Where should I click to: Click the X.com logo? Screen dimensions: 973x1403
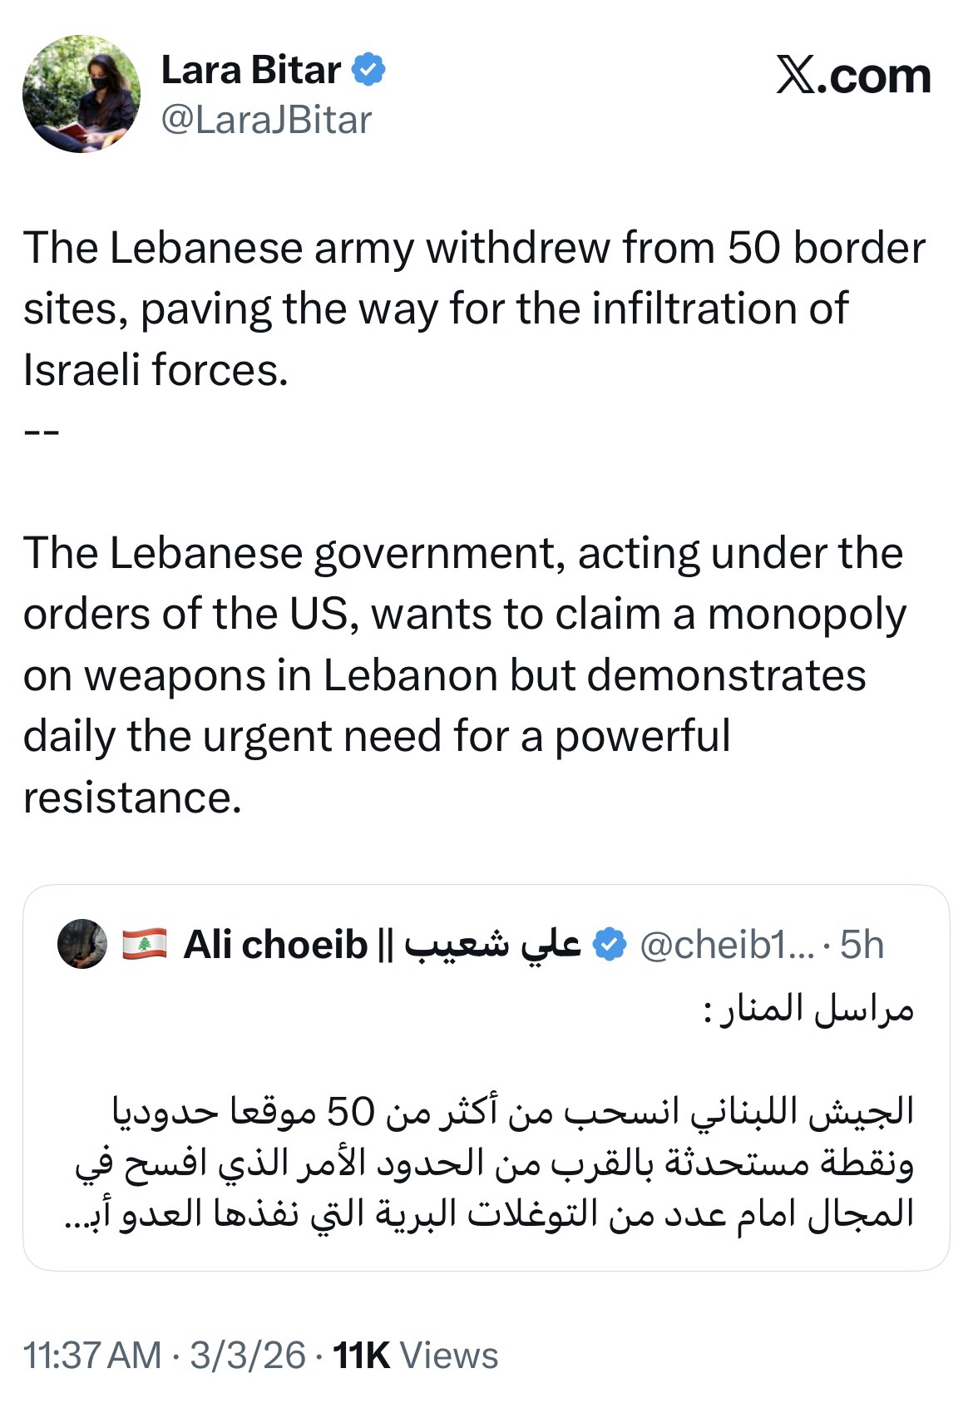point(852,77)
